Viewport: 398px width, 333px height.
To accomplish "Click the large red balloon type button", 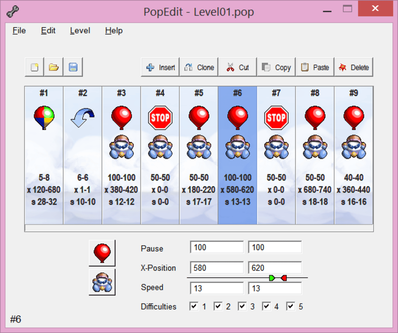I will 102,253.
